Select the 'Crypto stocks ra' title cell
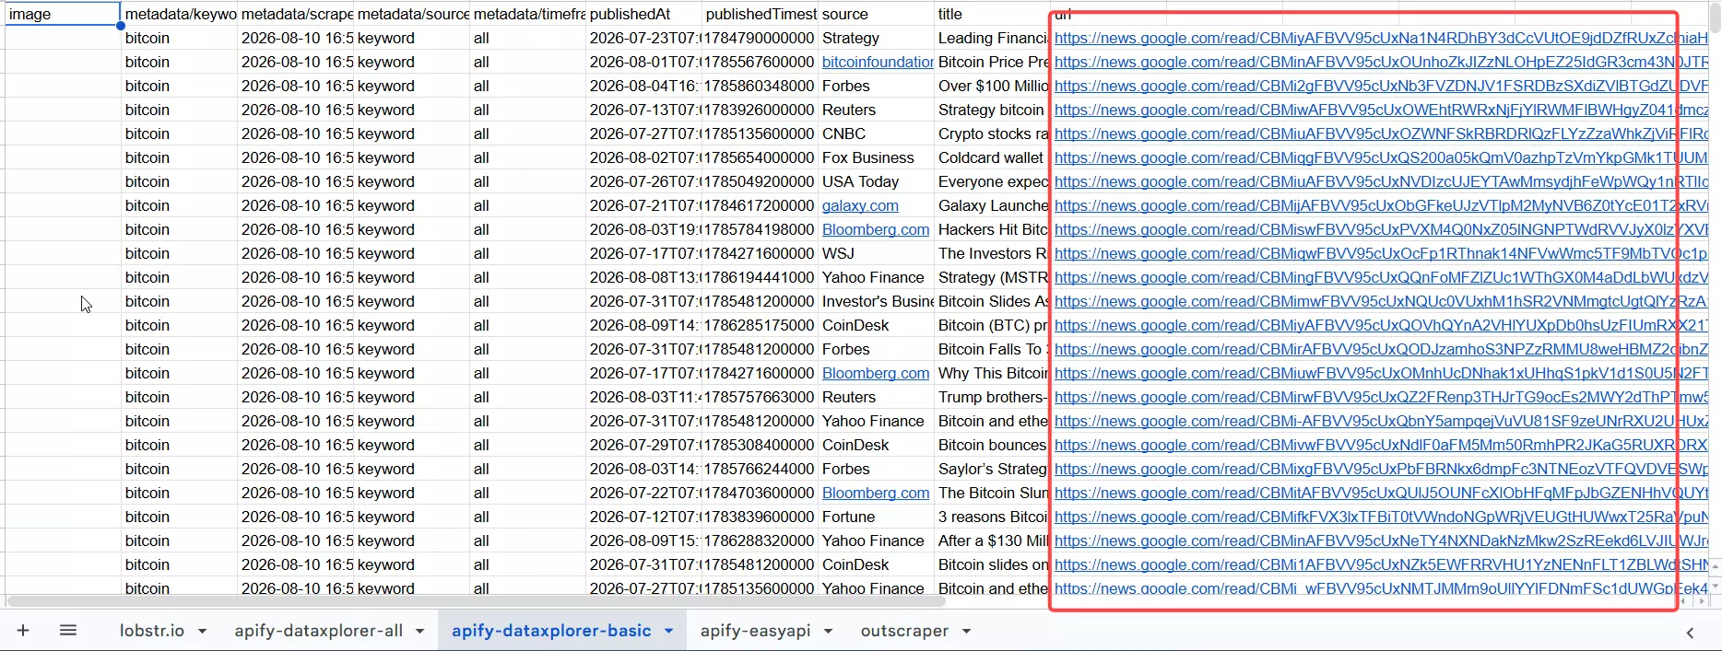 tap(993, 134)
